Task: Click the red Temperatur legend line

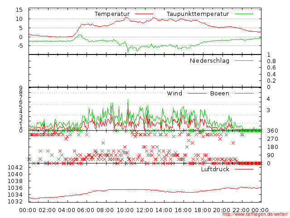Action: [144, 14]
